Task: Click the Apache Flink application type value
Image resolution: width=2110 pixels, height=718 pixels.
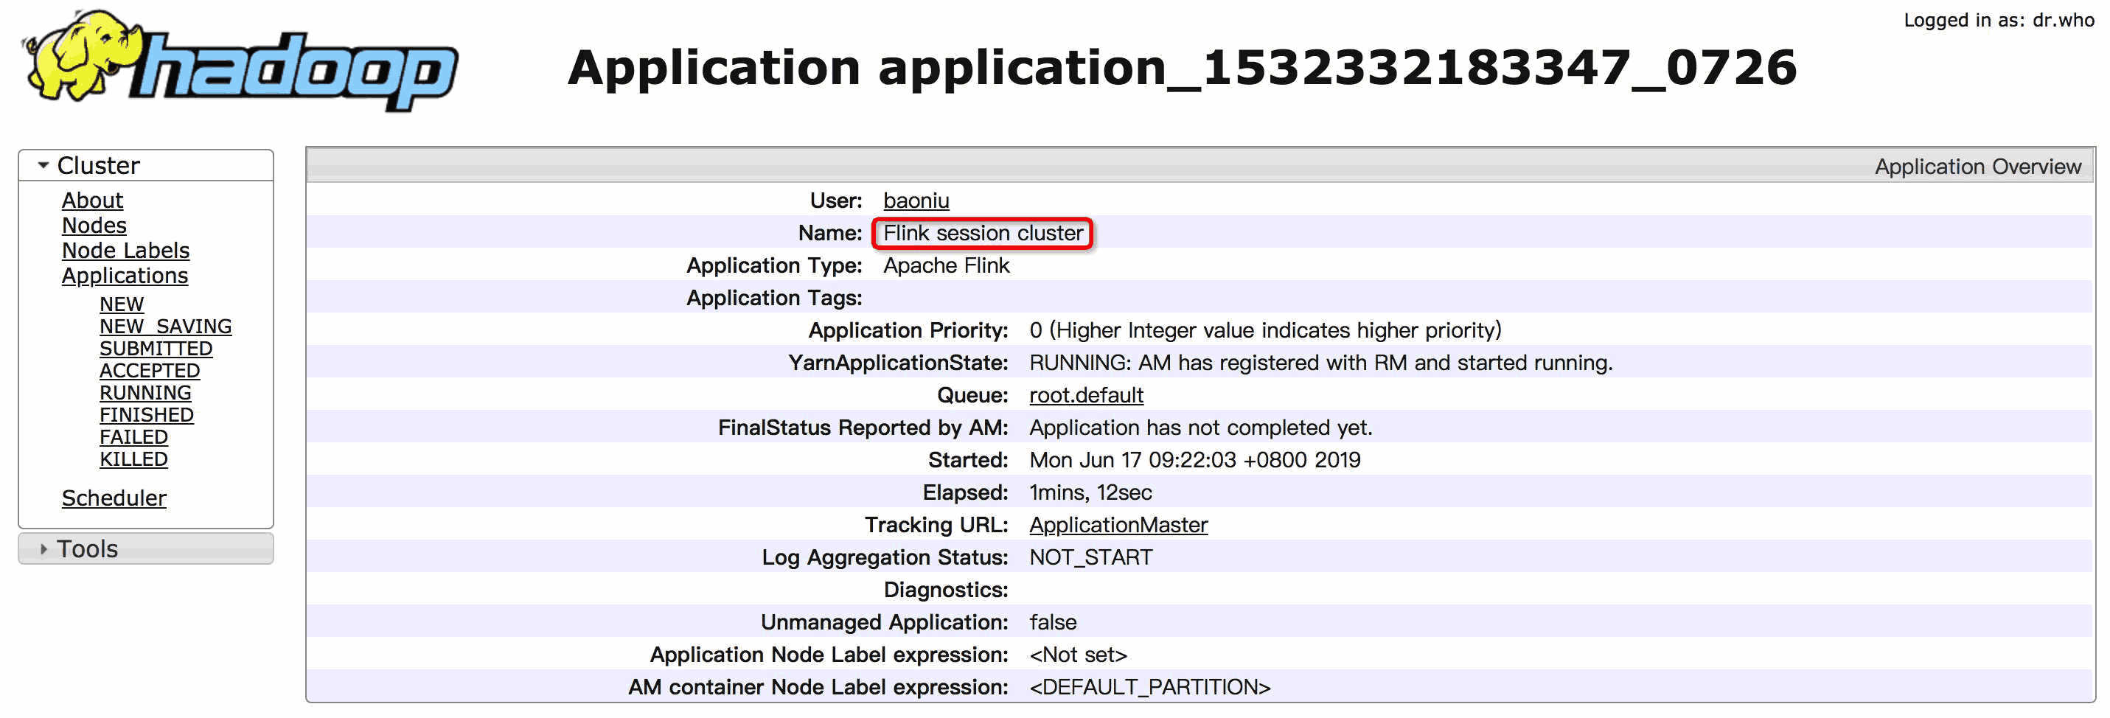Action: [946, 265]
